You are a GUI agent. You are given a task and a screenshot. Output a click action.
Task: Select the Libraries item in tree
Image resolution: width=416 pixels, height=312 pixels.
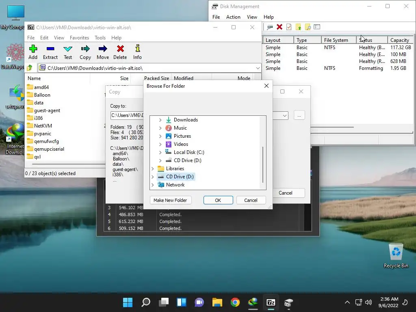(x=175, y=169)
